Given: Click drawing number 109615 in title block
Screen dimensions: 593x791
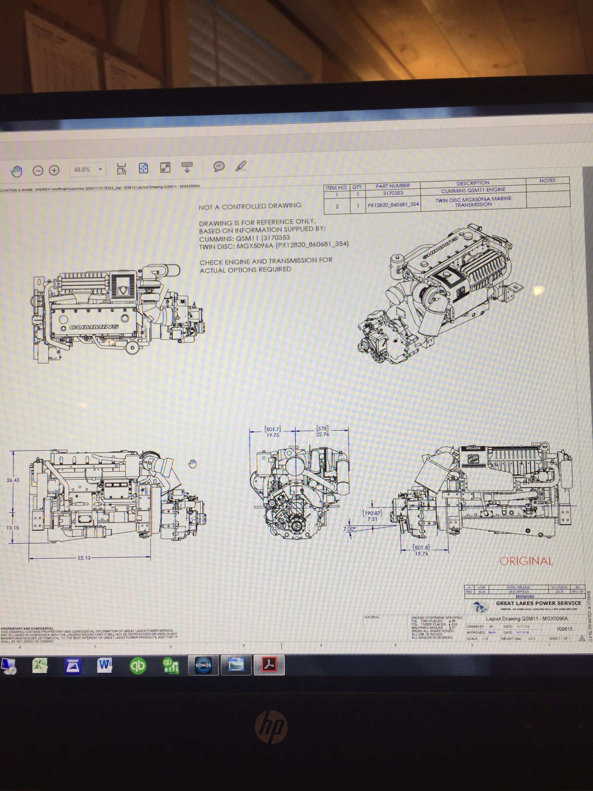Looking at the screenshot, I should (564, 629).
